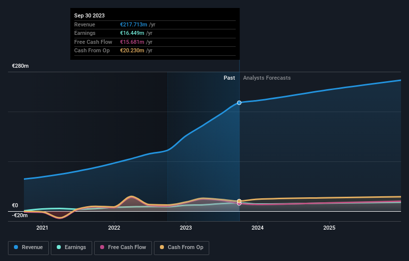Click the blue Revenue legend dot
Viewport: 409px width, 261px height.
click(x=16, y=247)
